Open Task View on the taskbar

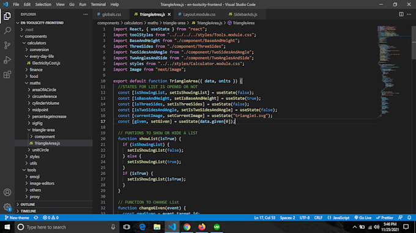pyautogui.click(x=127, y=227)
